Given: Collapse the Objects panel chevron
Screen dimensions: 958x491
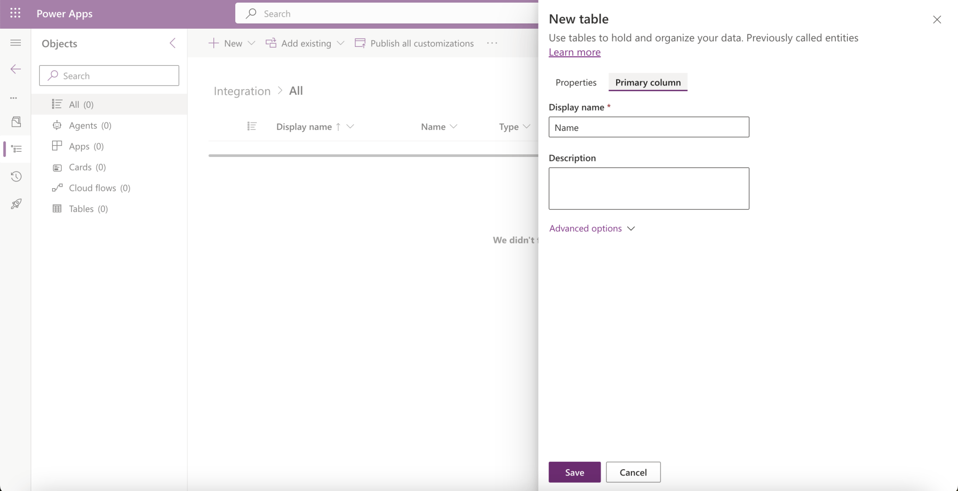Looking at the screenshot, I should pos(173,43).
